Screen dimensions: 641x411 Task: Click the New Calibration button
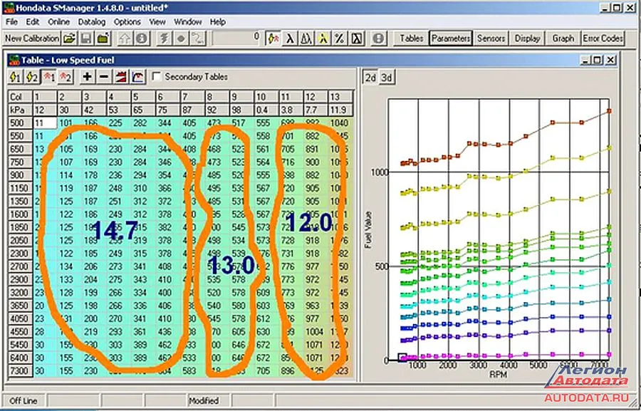pos(32,38)
